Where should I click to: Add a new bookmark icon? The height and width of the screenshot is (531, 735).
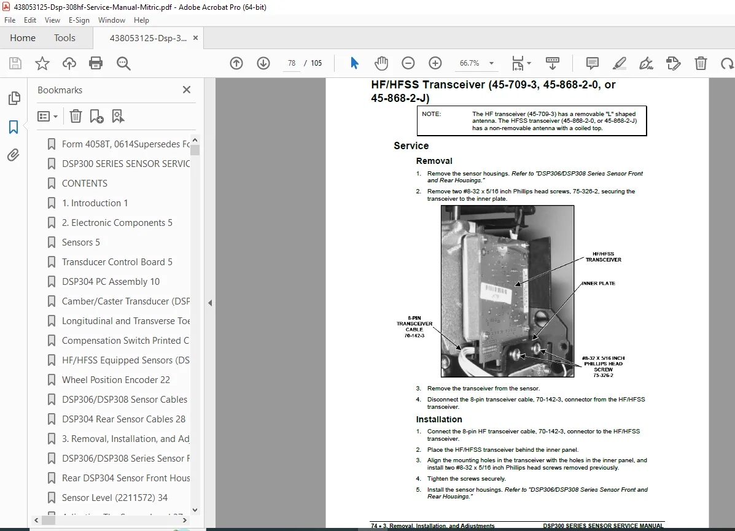point(96,116)
